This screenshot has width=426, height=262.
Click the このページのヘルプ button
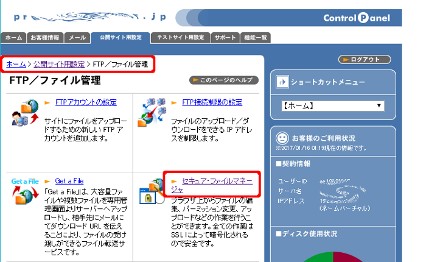(223, 80)
